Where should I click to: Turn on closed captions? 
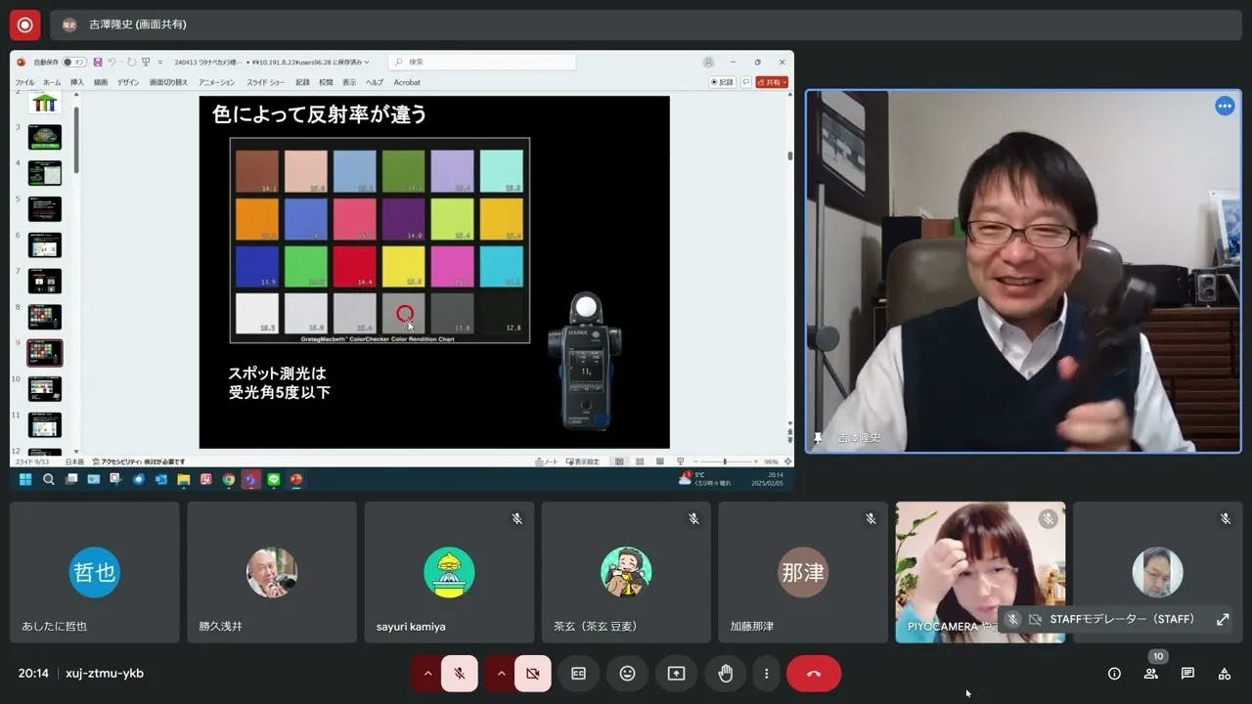coord(578,674)
